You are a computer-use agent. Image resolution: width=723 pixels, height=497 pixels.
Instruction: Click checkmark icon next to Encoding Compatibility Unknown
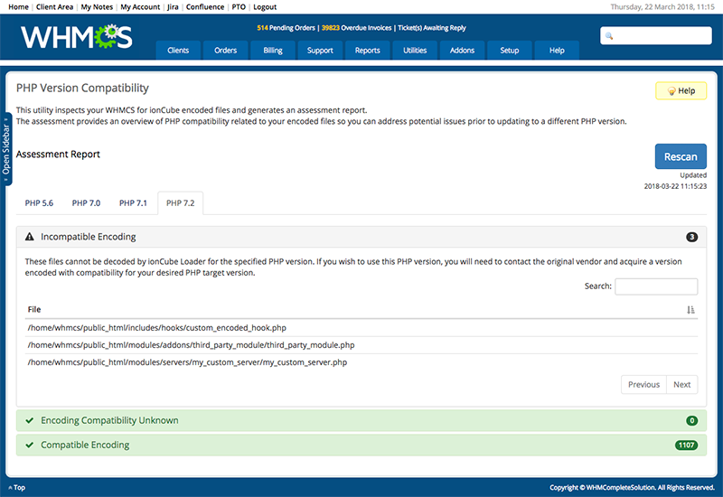click(30, 420)
